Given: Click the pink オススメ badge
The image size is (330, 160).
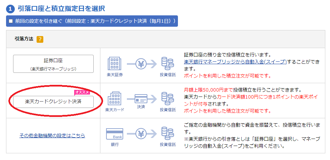Looking at the screenshot, I should click(82, 92).
